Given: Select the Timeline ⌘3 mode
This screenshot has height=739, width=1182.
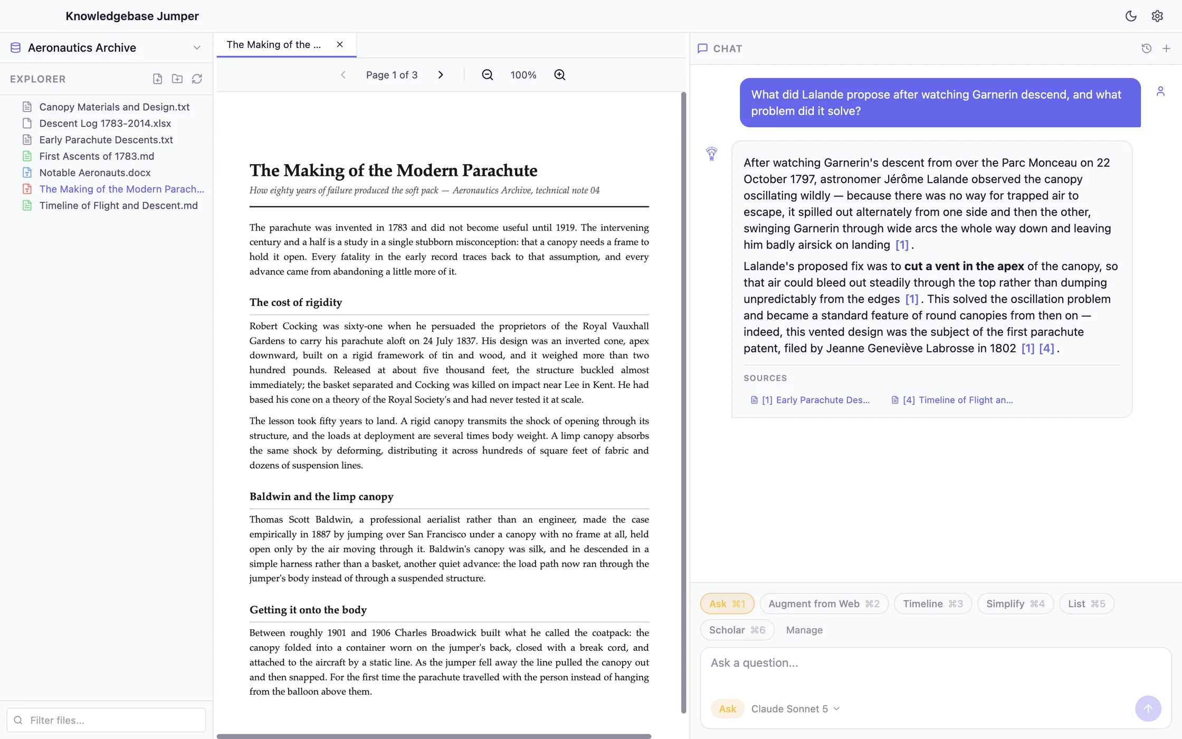Looking at the screenshot, I should 932,603.
